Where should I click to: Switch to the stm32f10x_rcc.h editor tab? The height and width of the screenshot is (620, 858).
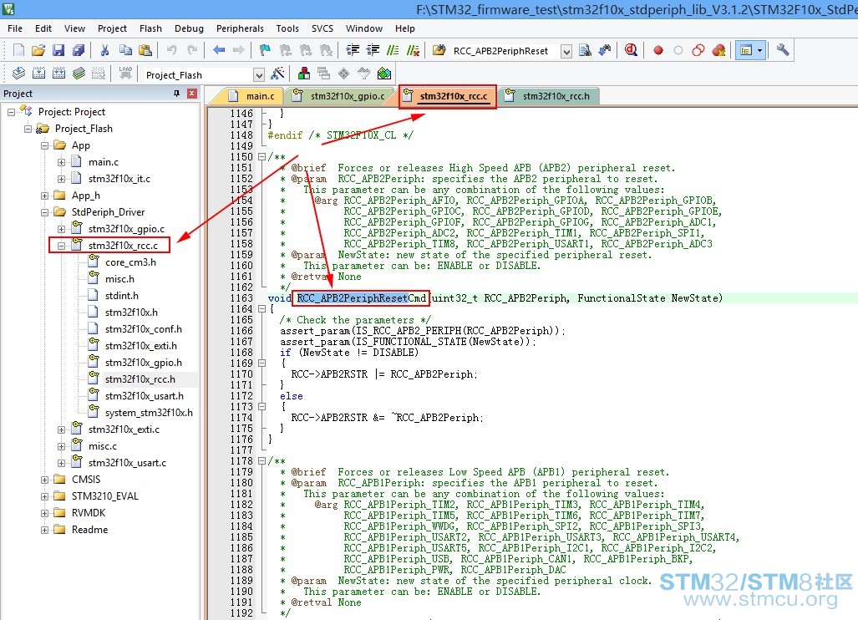click(550, 96)
